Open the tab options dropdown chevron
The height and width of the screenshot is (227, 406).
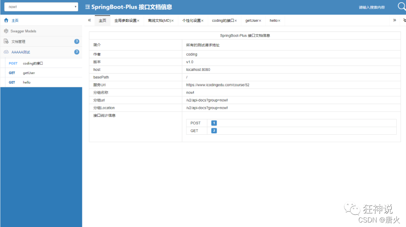coord(404,20)
